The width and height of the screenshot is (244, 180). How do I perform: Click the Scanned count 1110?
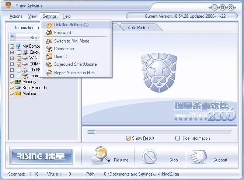coord(34,174)
